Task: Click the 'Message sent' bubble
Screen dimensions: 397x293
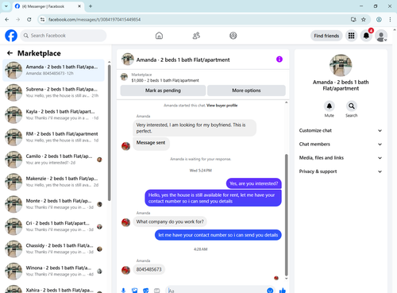Action: [x=151, y=143]
